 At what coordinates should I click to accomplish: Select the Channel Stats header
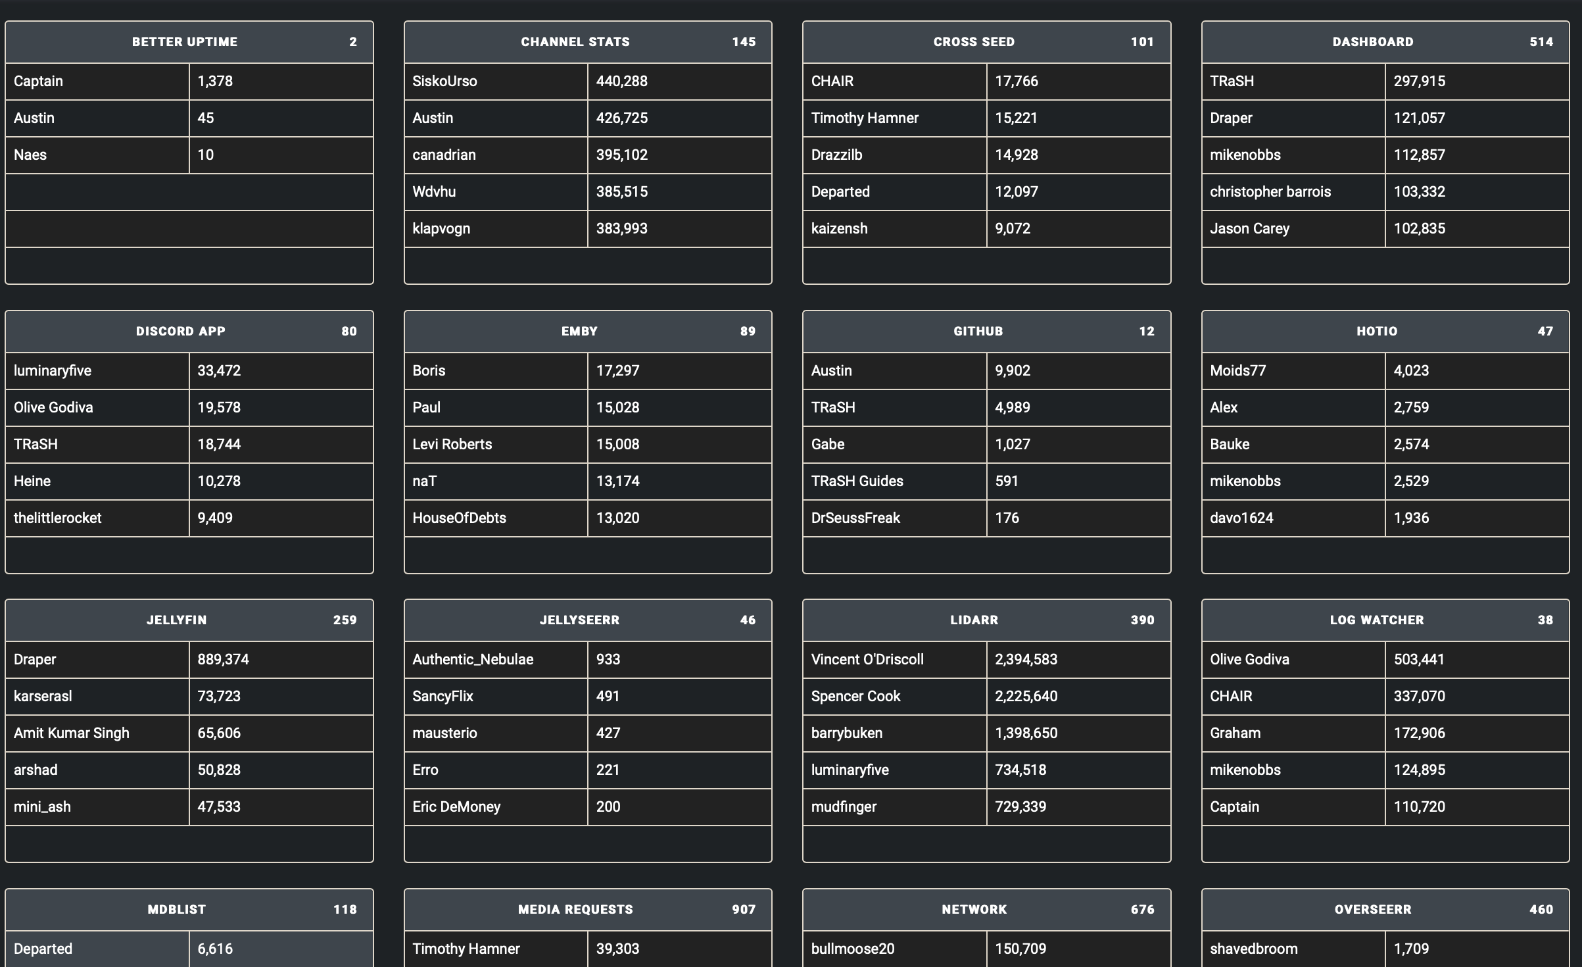(575, 41)
